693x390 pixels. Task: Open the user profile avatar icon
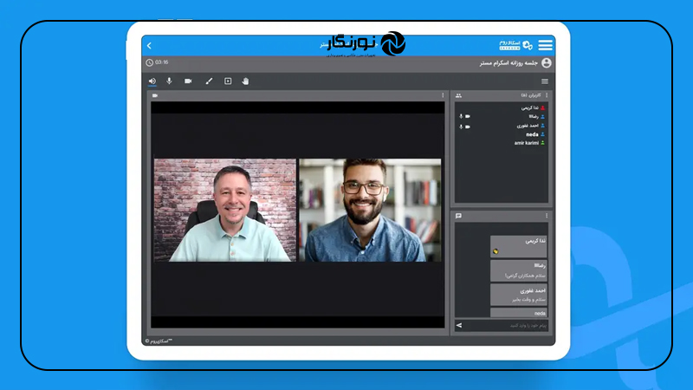(x=547, y=62)
